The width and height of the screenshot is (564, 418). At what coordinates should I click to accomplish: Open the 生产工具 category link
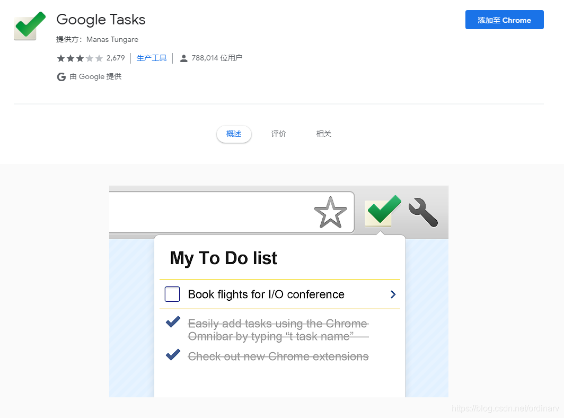tap(152, 58)
